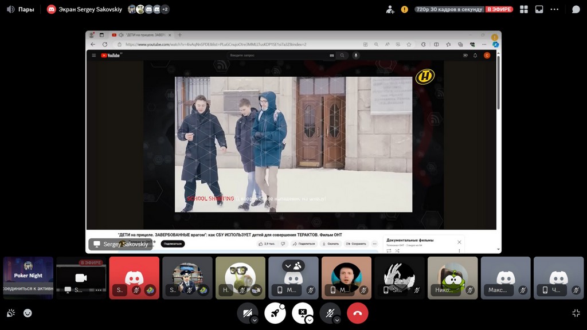The image size is (587, 330).
Task: Toggle the microphone mute button
Action: click(x=329, y=313)
